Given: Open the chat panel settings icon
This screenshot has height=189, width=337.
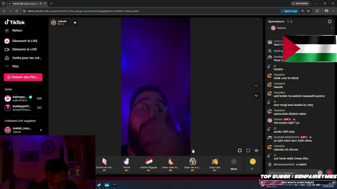Looking at the screenshot, I should 330,22.
